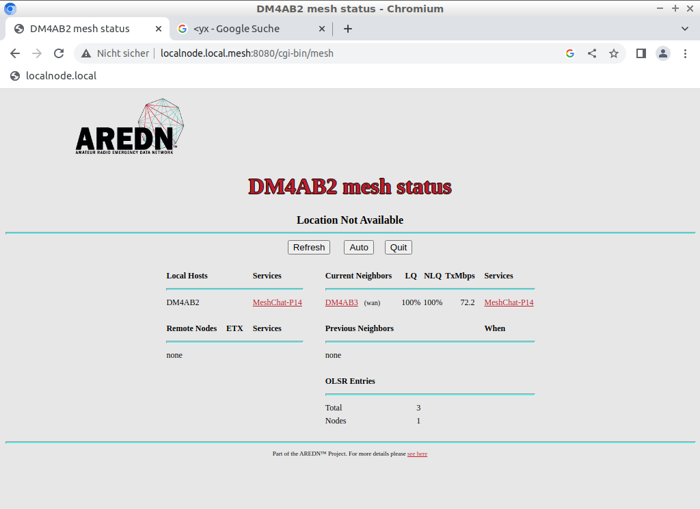This screenshot has width=700, height=509.
Task: Open the DM4AB3 neighbor node link
Action: click(341, 302)
